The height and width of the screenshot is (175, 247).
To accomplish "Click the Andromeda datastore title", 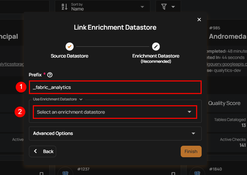I will (227, 37).
